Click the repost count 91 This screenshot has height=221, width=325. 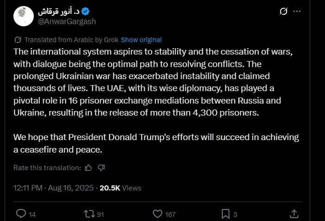(100, 215)
